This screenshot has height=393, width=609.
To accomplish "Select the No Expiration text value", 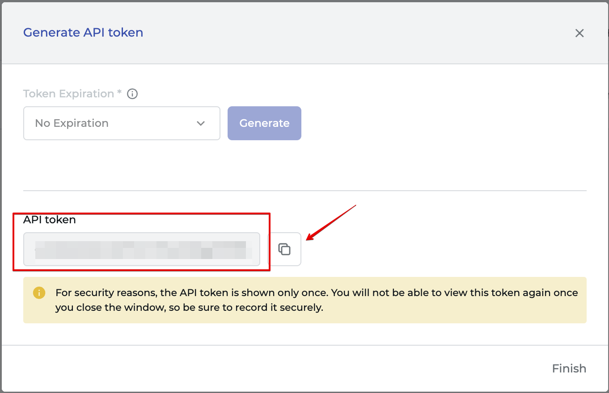I will (72, 123).
